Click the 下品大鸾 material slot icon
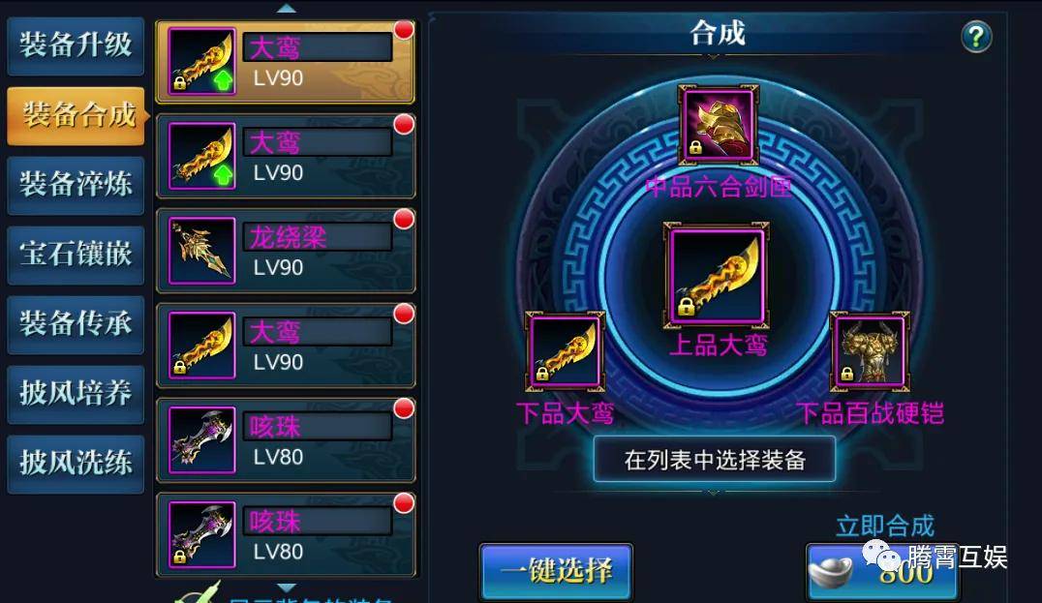This screenshot has height=603, width=1042. 565,351
